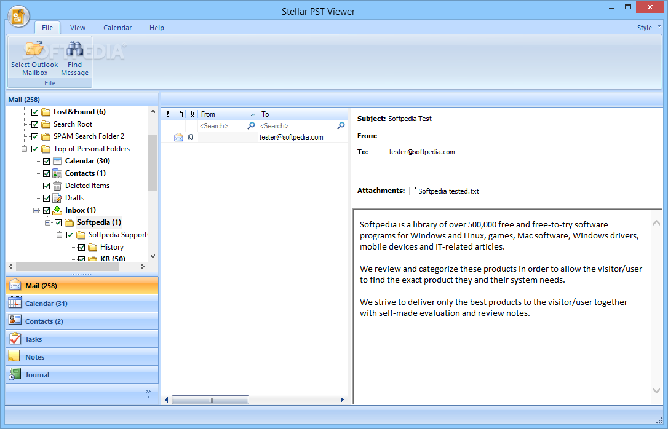Click the Journal book icon in navigation pane
The height and width of the screenshot is (429, 668).
click(x=15, y=374)
